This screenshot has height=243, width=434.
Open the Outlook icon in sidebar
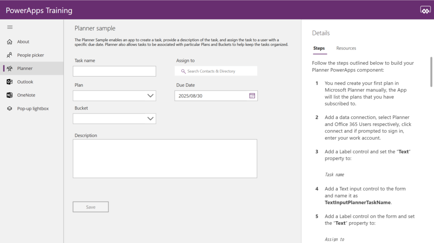10,82
